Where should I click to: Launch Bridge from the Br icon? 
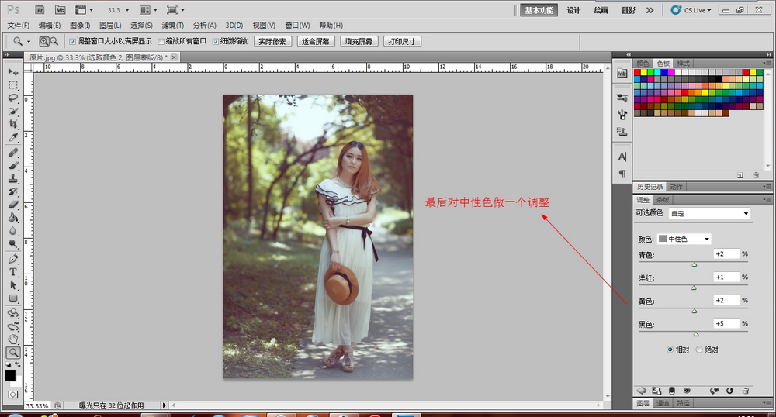point(40,10)
